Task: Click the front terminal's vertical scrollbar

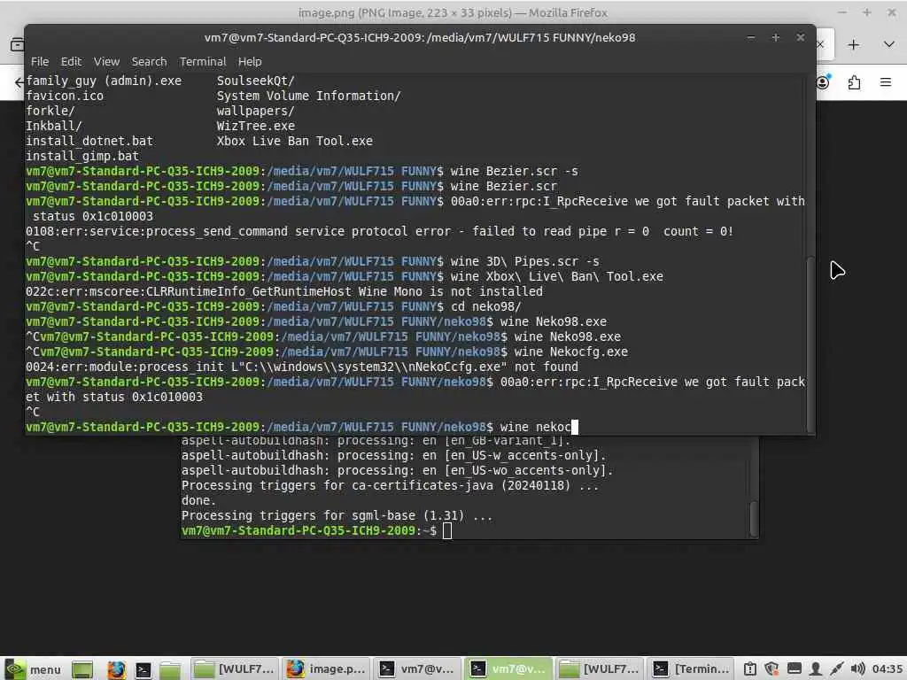Action: coord(810,344)
